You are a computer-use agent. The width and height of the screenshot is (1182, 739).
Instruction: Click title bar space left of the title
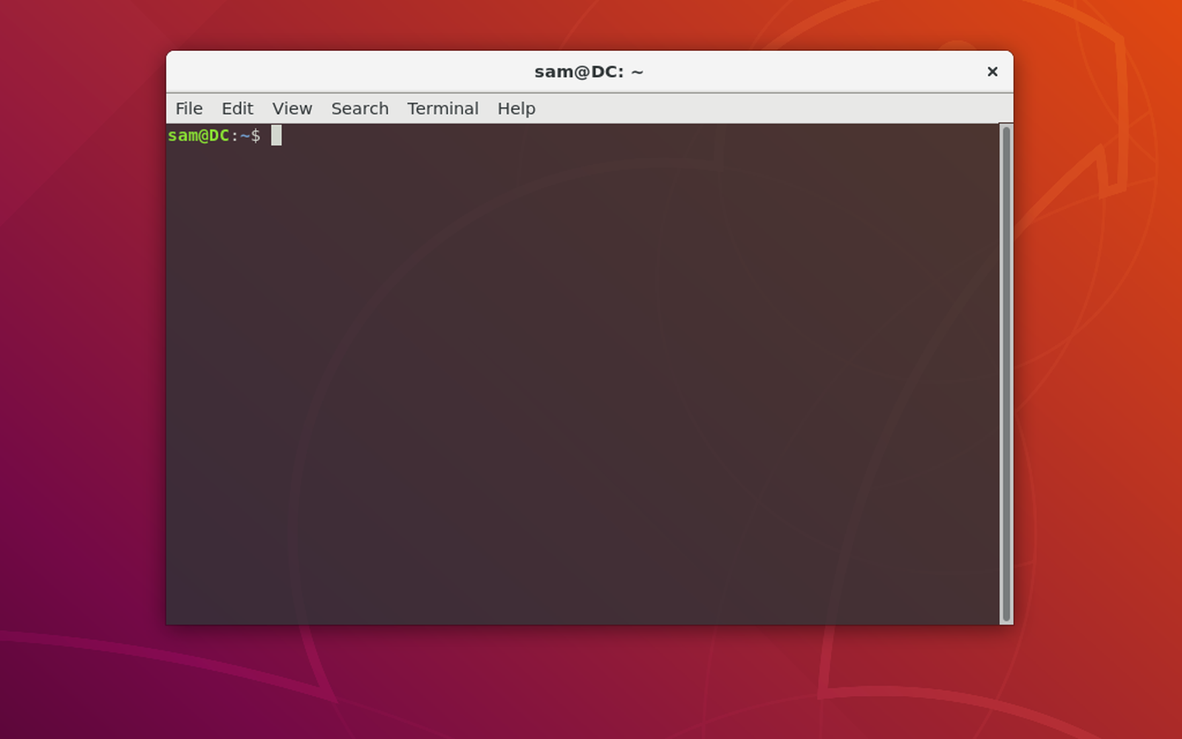tap(347, 72)
